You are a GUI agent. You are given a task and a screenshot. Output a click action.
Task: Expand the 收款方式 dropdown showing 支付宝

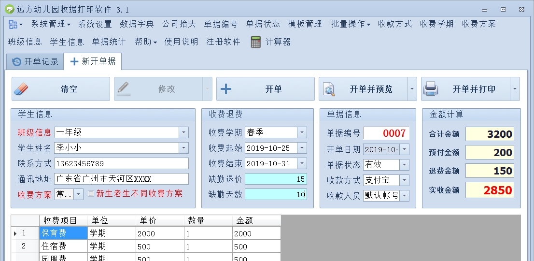coord(404,180)
